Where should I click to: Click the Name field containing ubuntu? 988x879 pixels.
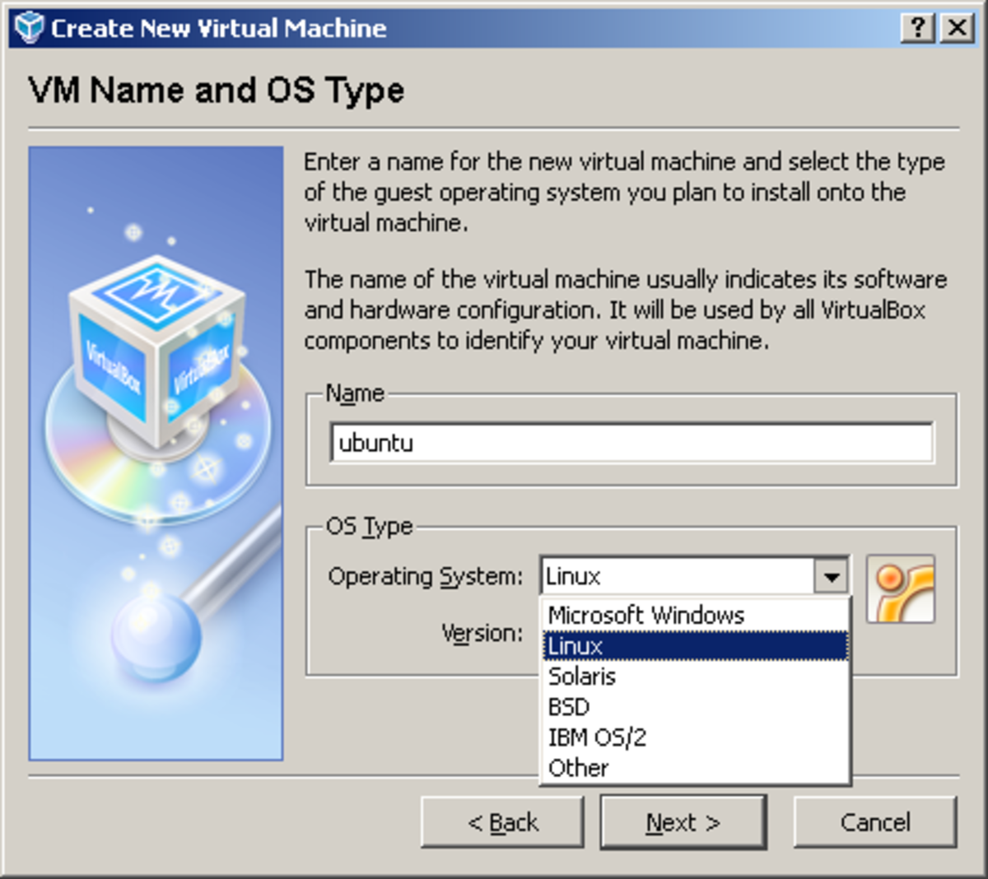click(x=631, y=443)
